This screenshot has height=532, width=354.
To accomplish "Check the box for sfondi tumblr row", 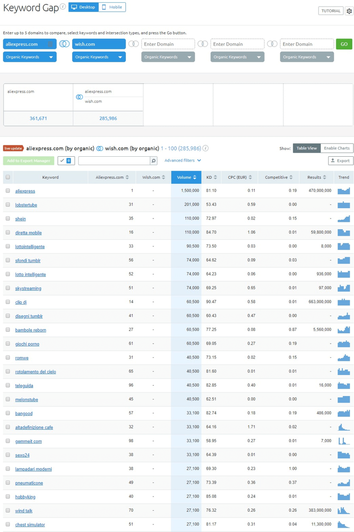I will tap(8, 260).
